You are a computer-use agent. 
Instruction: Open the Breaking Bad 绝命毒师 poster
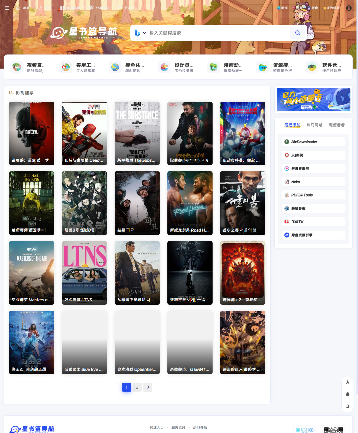(32, 203)
